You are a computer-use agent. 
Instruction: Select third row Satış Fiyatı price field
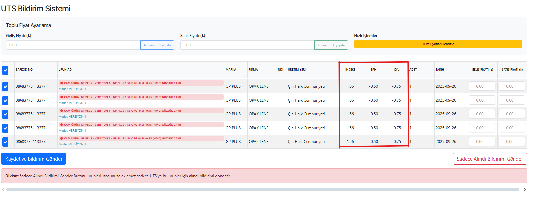click(x=512, y=114)
